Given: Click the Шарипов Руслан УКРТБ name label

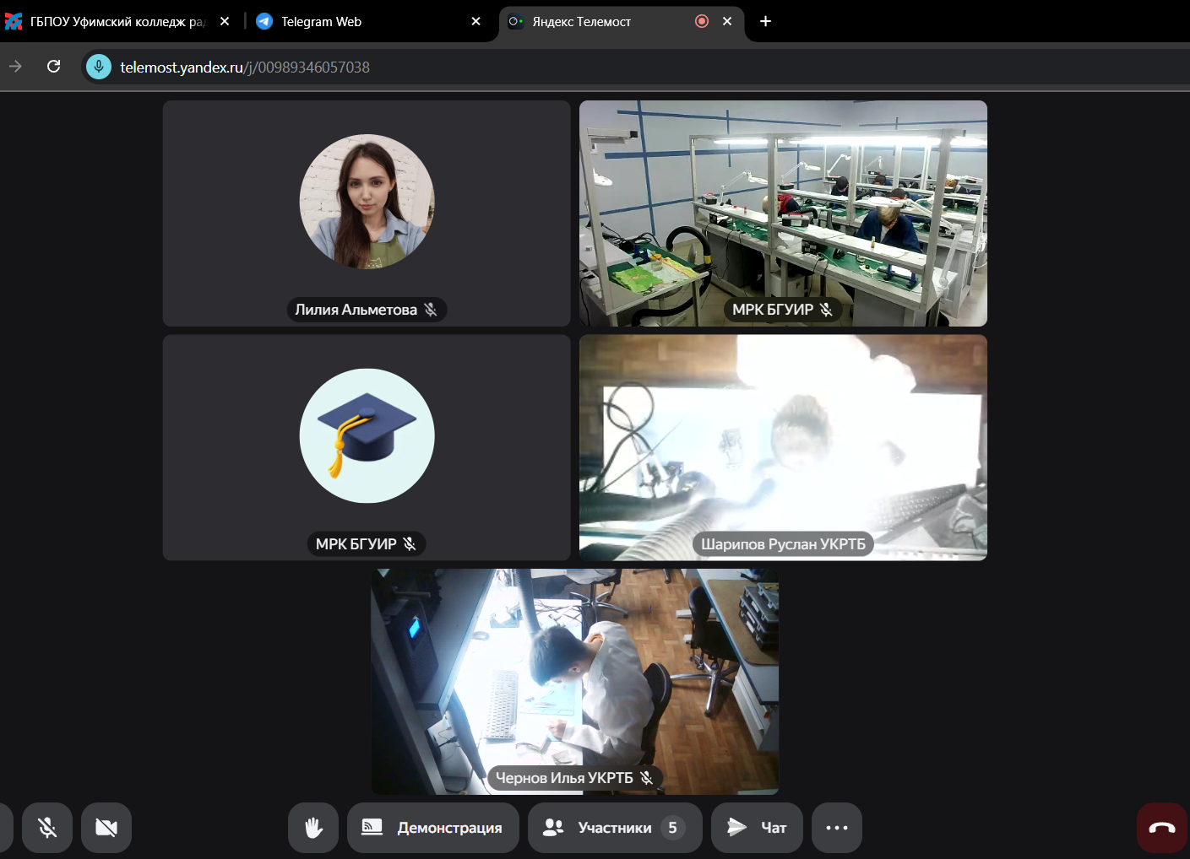Looking at the screenshot, I should click(783, 544).
